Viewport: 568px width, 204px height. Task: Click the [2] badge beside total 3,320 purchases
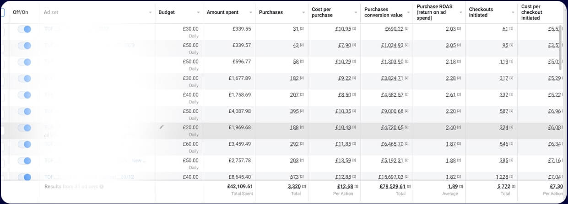point(304,187)
